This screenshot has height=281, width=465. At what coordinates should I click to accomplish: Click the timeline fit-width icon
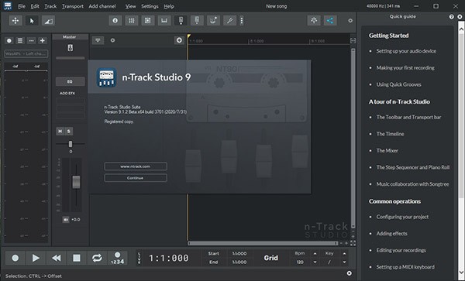point(353,40)
